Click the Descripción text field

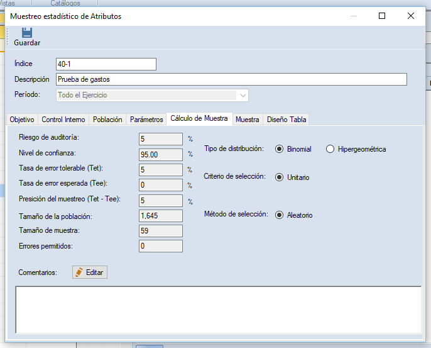[x=231, y=79]
